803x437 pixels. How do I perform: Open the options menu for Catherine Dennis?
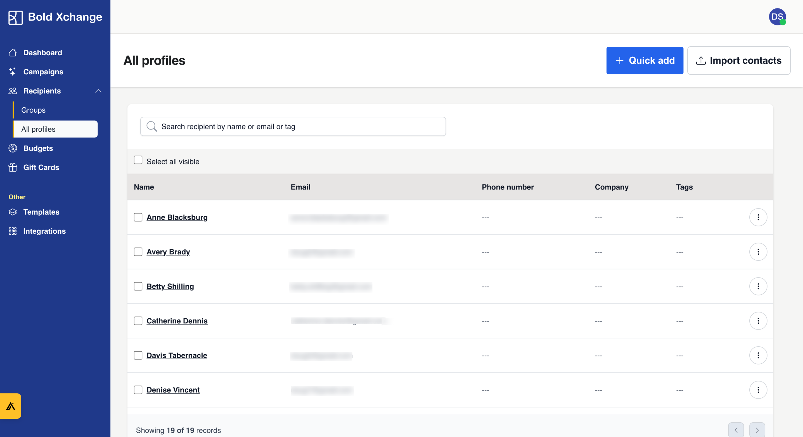tap(758, 321)
